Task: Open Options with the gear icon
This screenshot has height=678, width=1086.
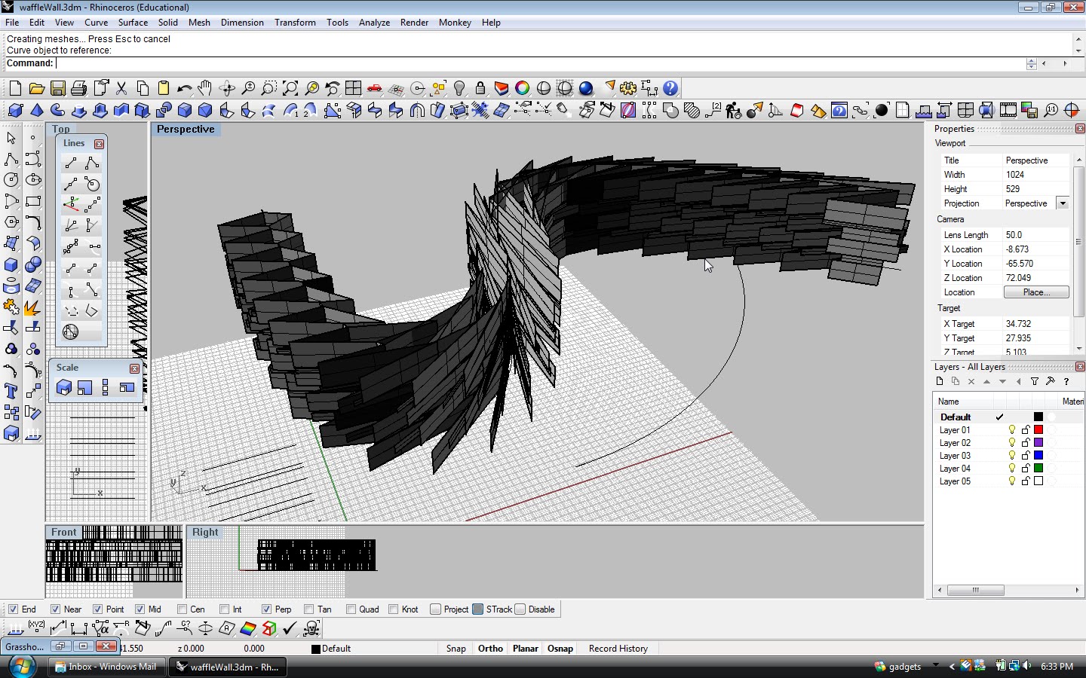Action: (627, 89)
